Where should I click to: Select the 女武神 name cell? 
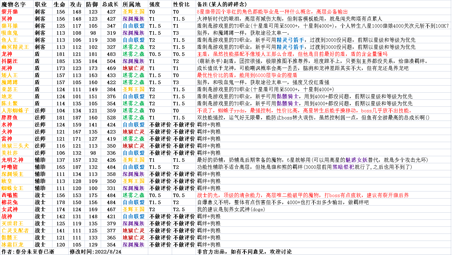coord(10,209)
